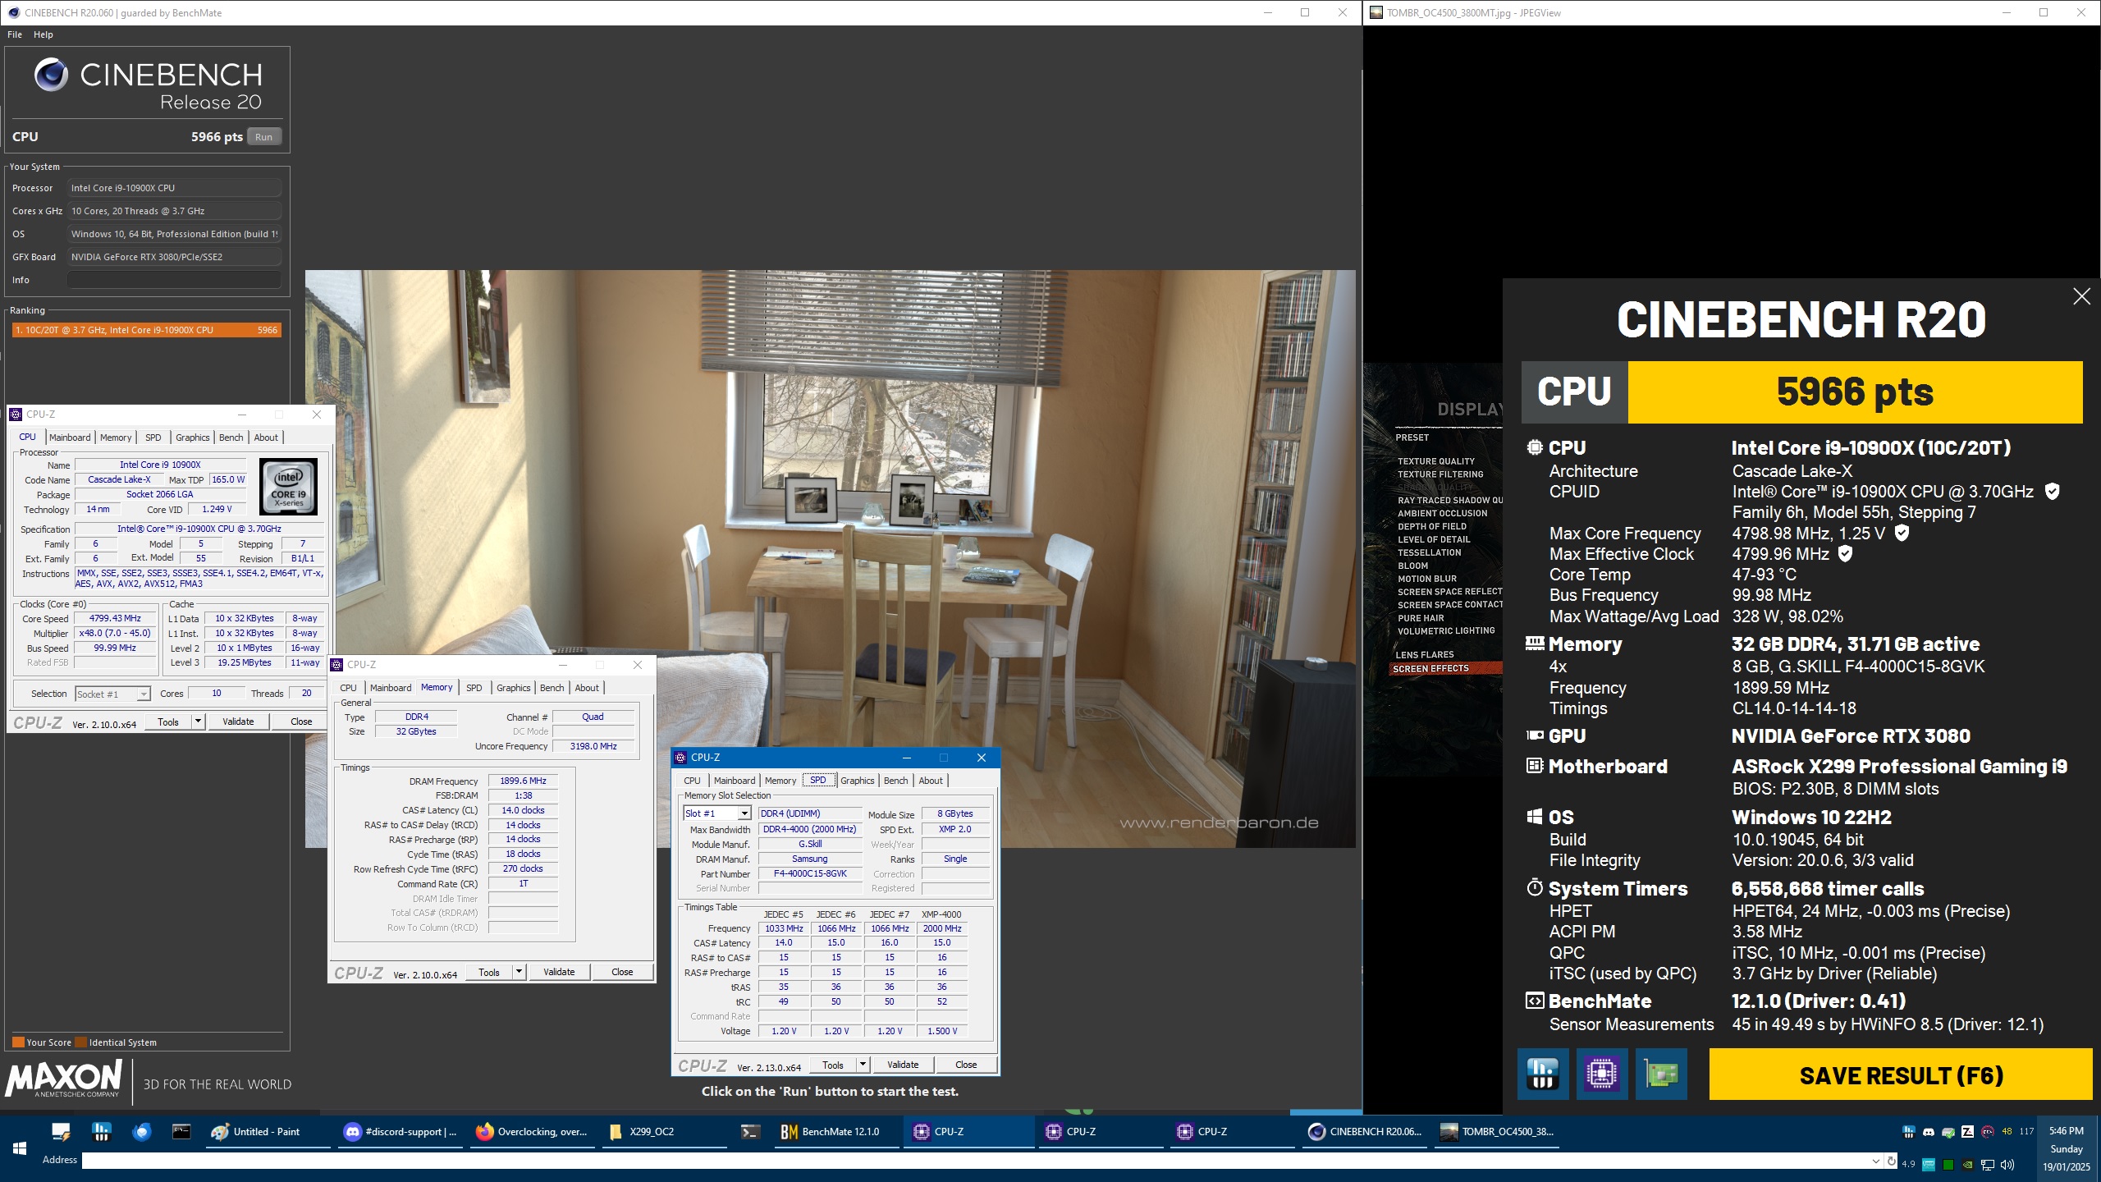The height and width of the screenshot is (1182, 2101).
Task: Click Close button in CPU-Z memory window
Action: click(622, 972)
